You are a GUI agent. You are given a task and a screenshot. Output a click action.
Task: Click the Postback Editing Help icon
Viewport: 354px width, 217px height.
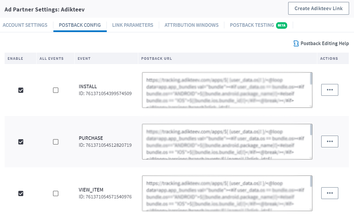pos(296,43)
